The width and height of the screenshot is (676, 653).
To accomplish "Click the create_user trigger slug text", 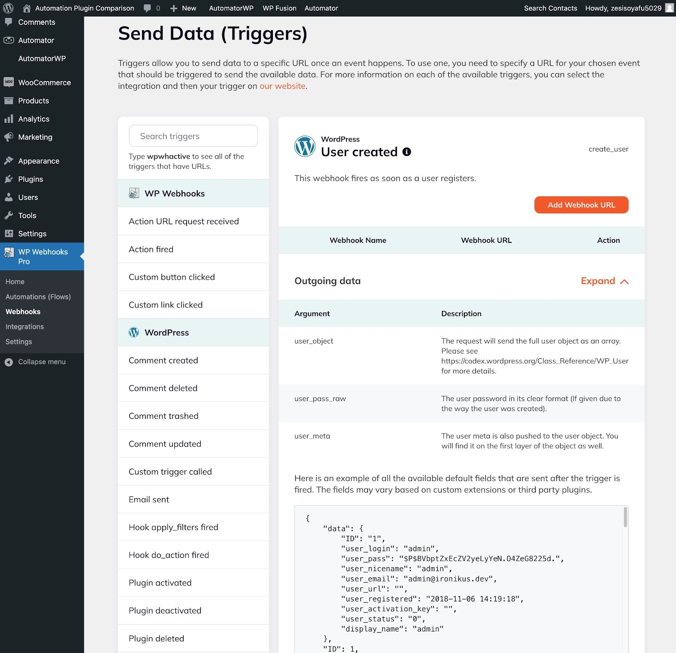I will [x=608, y=149].
